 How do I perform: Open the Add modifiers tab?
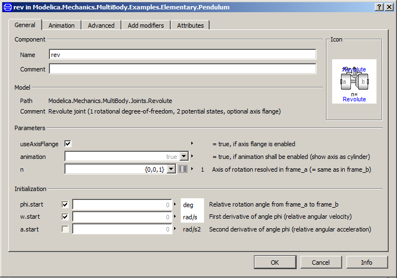146,25
